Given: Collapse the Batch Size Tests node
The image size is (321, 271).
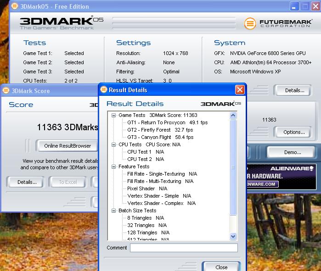Looking at the screenshot, I should (113, 211).
